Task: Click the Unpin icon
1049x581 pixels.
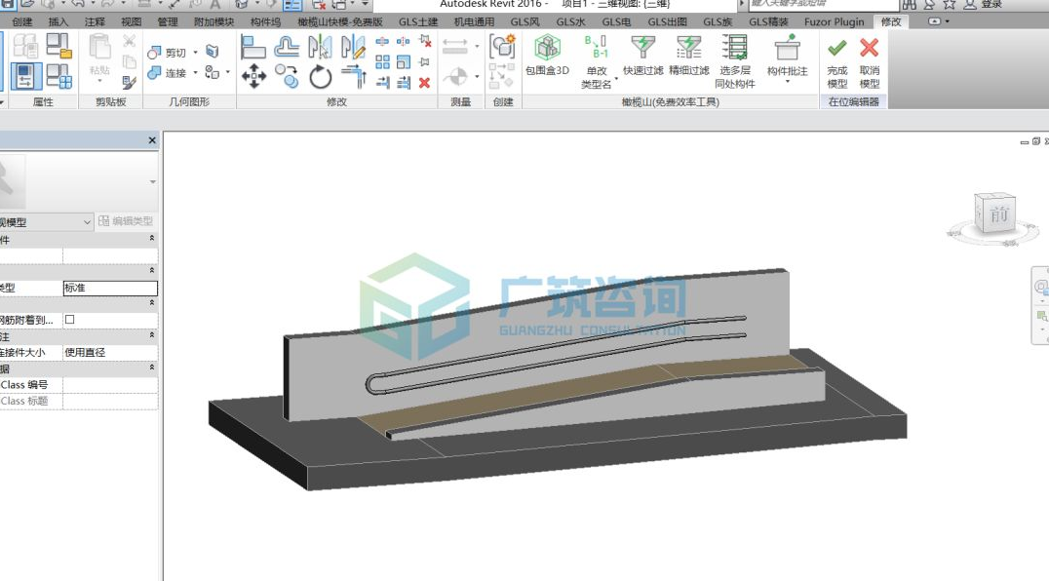Action: click(425, 42)
